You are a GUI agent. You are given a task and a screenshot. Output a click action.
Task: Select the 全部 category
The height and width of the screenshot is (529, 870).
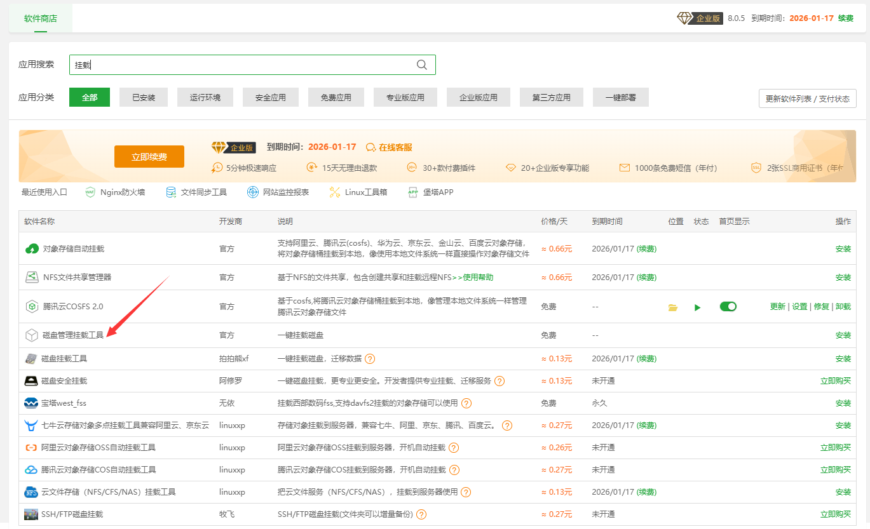click(90, 97)
